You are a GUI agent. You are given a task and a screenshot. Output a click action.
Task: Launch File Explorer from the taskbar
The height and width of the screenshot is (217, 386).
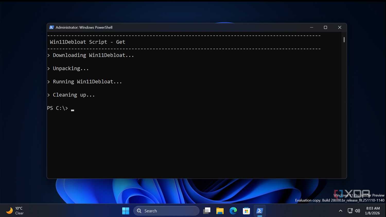[220, 211]
